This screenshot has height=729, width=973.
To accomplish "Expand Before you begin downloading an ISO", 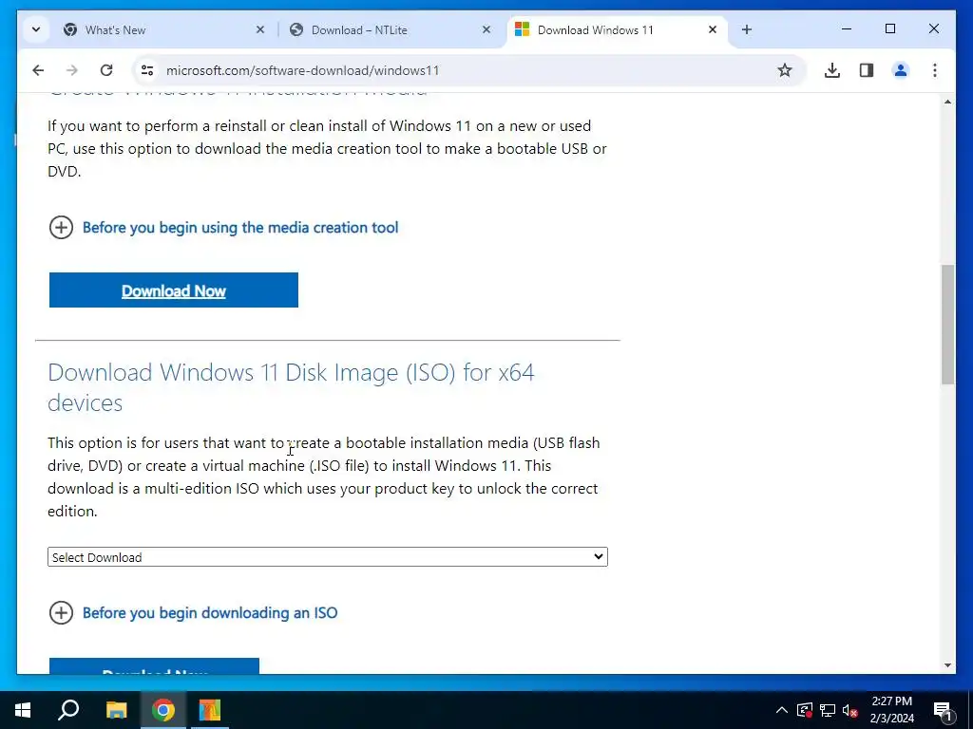I will (210, 613).
